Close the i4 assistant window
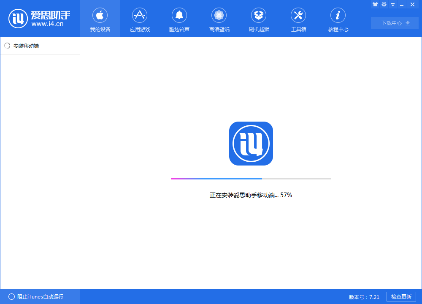This screenshot has height=304, width=422. [412, 4]
